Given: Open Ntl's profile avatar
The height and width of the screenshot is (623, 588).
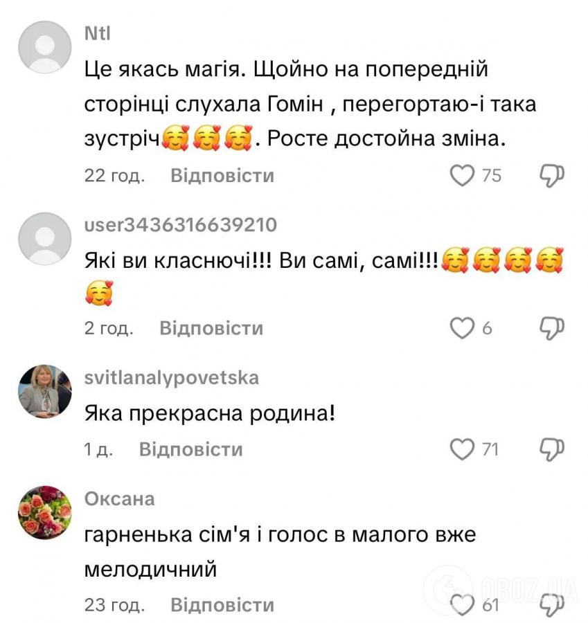Looking at the screenshot, I should click(45, 47).
